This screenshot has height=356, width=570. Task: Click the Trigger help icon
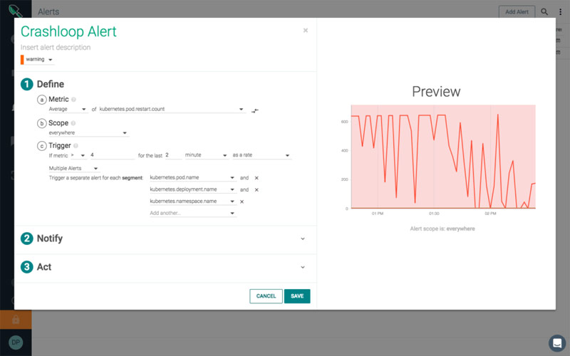click(76, 146)
